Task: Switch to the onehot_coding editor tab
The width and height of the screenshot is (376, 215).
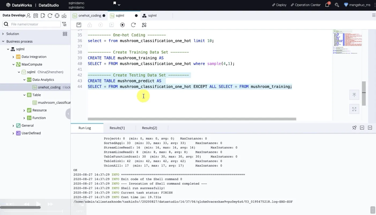Action: [x=89, y=16]
